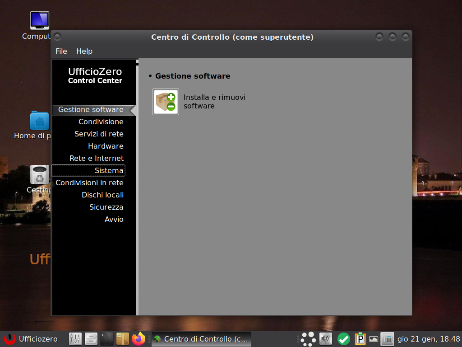Click the dotted spinner tray icon
Viewport: 462px width, 347px height.
click(308, 339)
